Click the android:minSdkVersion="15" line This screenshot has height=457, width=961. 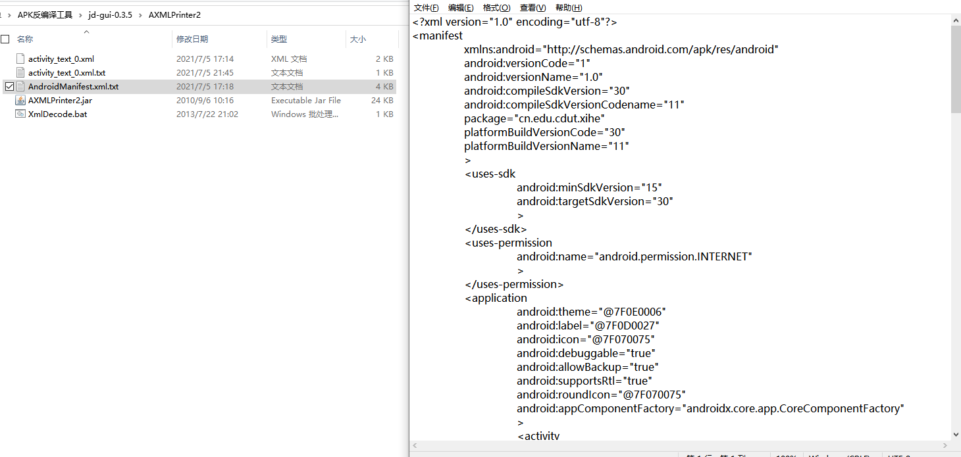(589, 187)
